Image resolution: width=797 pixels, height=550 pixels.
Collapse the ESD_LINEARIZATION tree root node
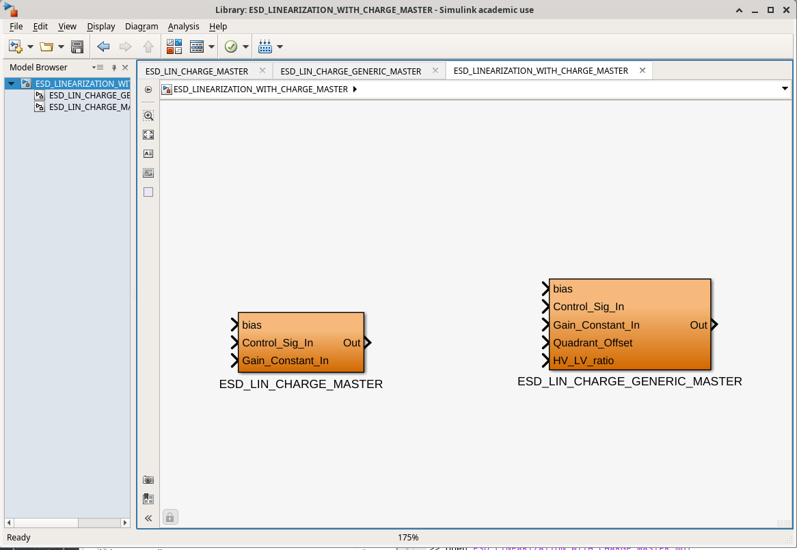[11, 83]
